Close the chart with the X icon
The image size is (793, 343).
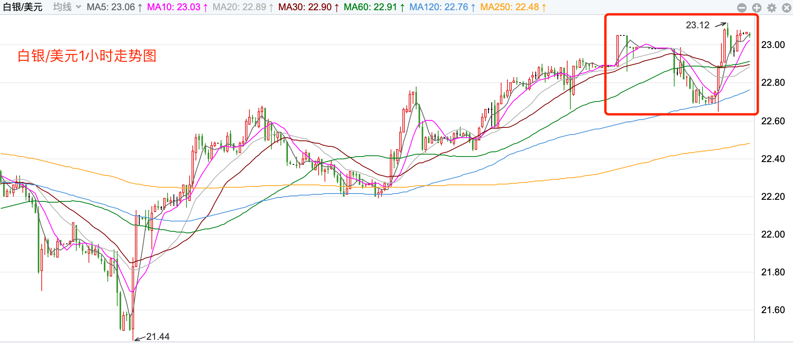pos(786,8)
